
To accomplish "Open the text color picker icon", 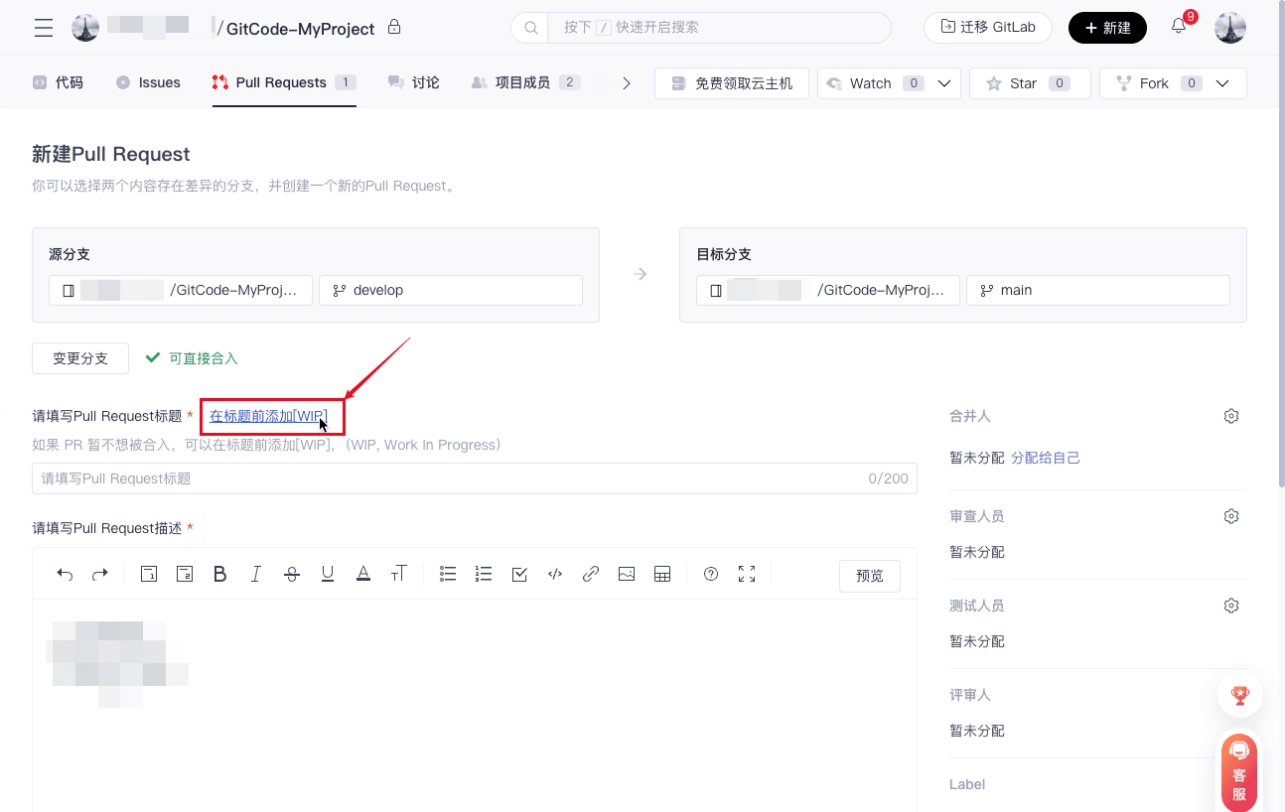I will tap(363, 574).
